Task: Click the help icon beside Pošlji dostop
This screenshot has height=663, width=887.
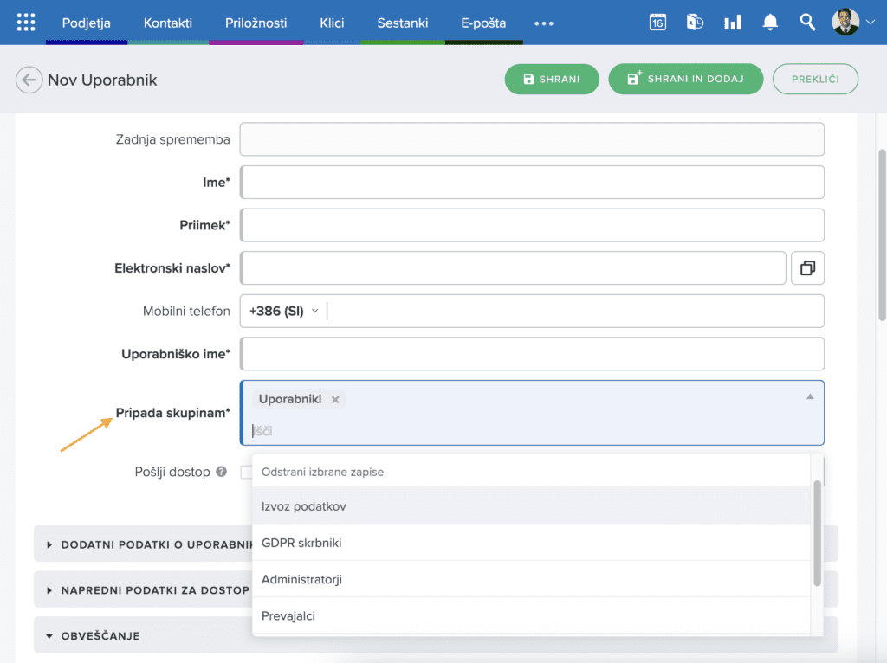Action: [222, 472]
